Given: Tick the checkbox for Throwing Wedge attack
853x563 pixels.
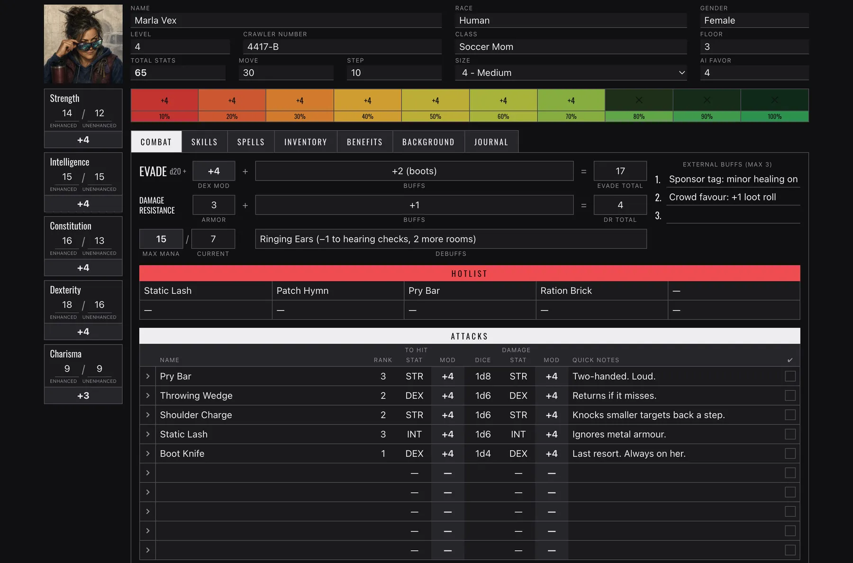Looking at the screenshot, I should pos(790,395).
